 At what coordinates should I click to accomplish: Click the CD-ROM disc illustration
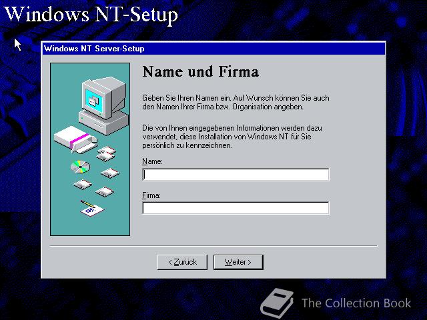[x=80, y=167]
